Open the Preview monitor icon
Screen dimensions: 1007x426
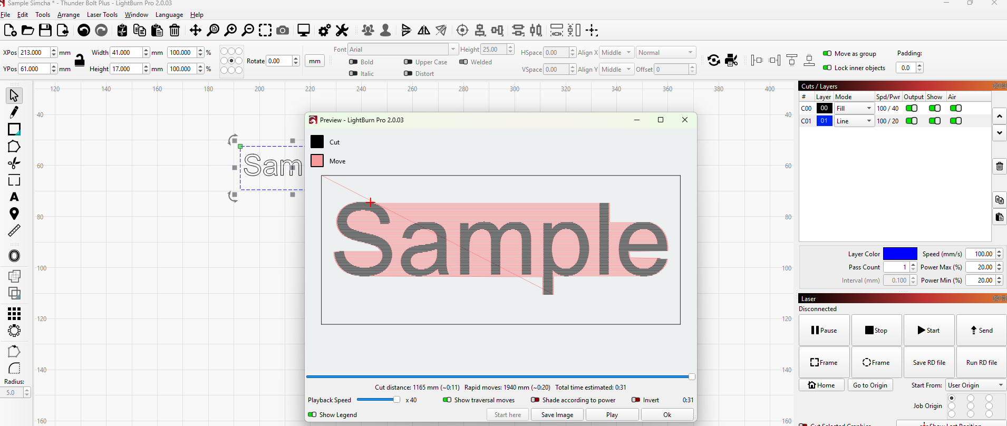pyautogui.click(x=304, y=31)
